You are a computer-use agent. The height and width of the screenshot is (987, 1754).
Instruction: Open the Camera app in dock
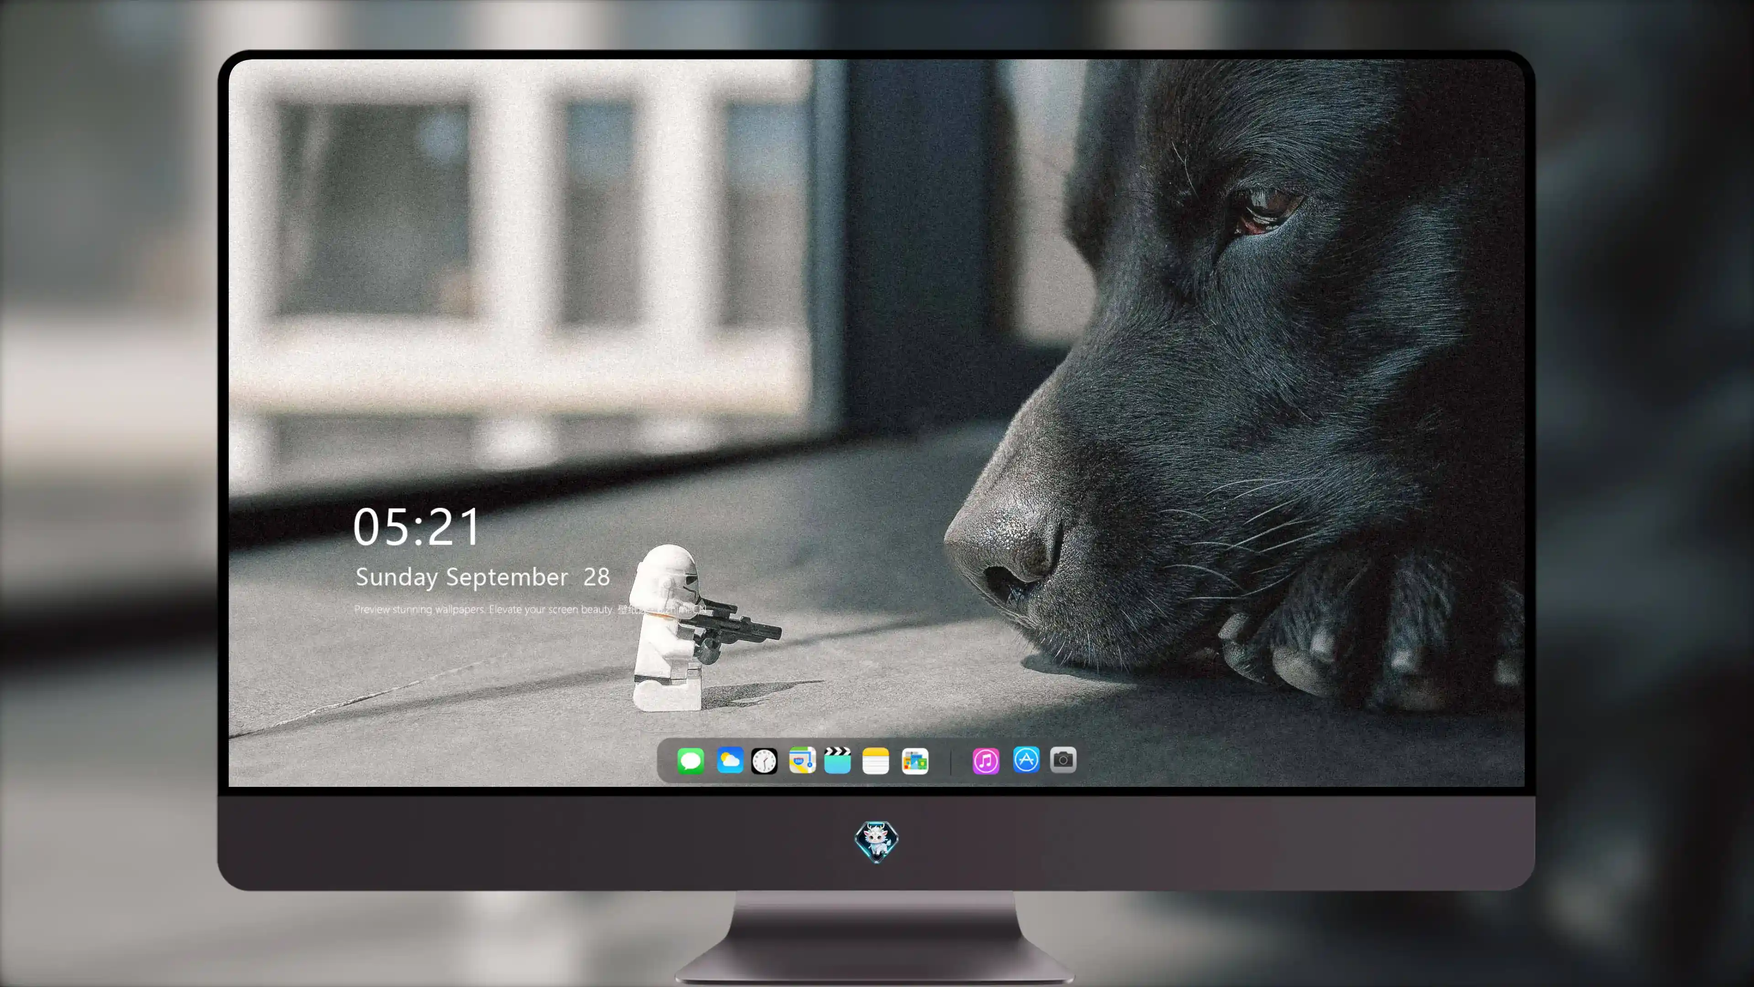coord(1063,760)
